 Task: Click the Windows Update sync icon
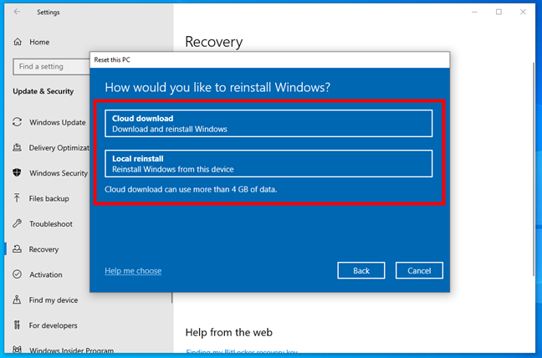[18, 122]
